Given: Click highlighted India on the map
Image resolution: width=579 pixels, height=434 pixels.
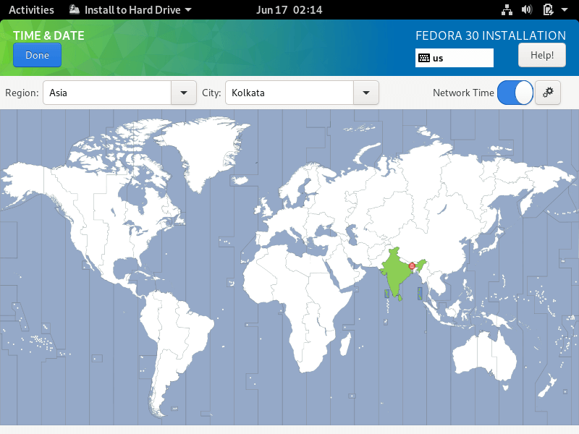Looking at the screenshot, I should 395,273.
